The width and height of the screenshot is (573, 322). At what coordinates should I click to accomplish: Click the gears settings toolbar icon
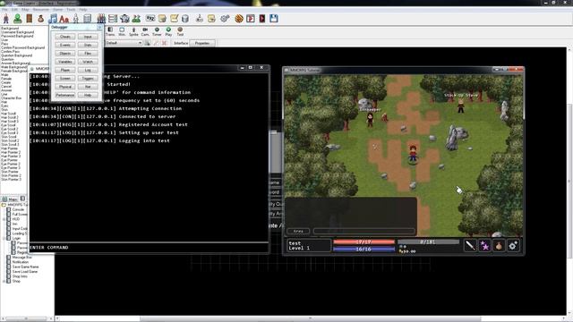point(225,18)
